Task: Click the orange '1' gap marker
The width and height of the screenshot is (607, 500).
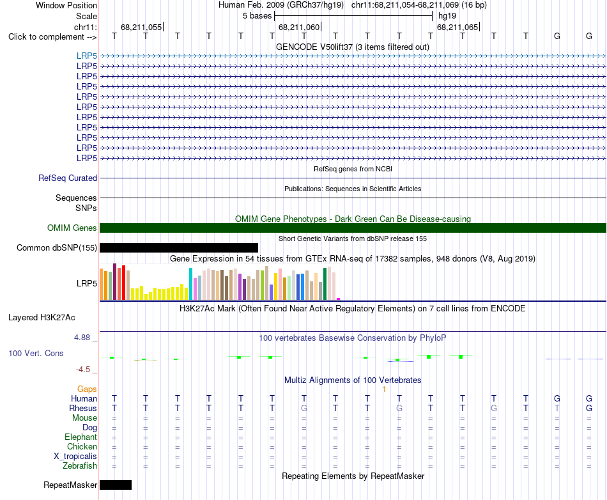Action: pyautogui.click(x=384, y=389)
